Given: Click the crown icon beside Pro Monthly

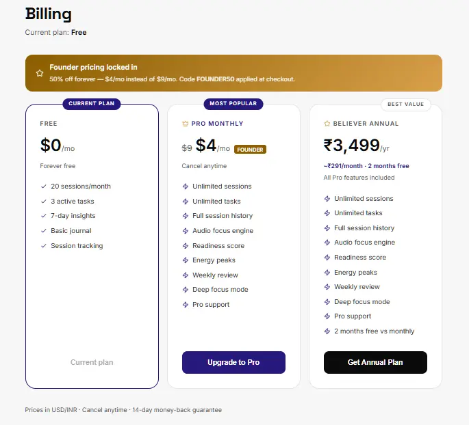Looking at the screenshot, I should point(185,124).
